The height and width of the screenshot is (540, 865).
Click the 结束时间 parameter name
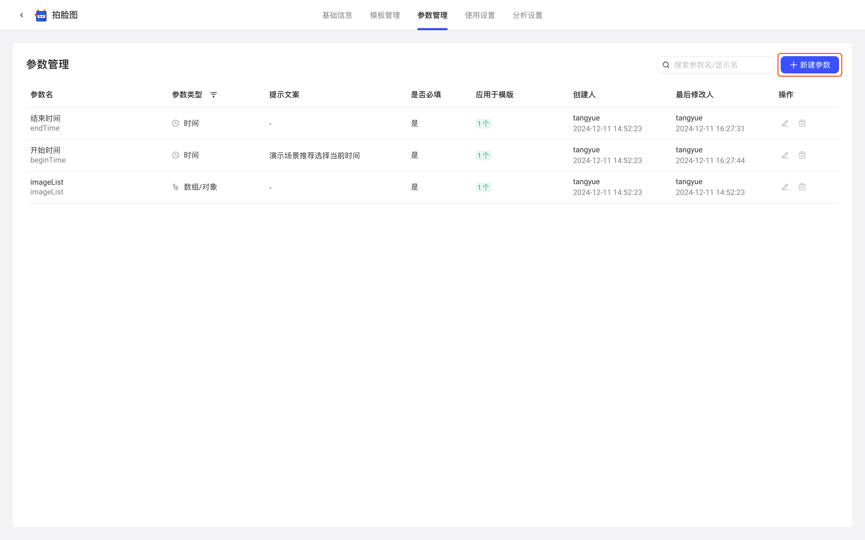click(45, 118)
